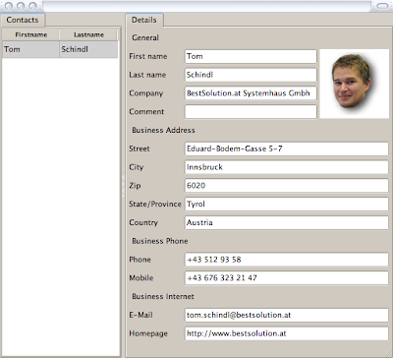Click the window close button
This screenshot has width=393, height=358.
click(9, 6)
